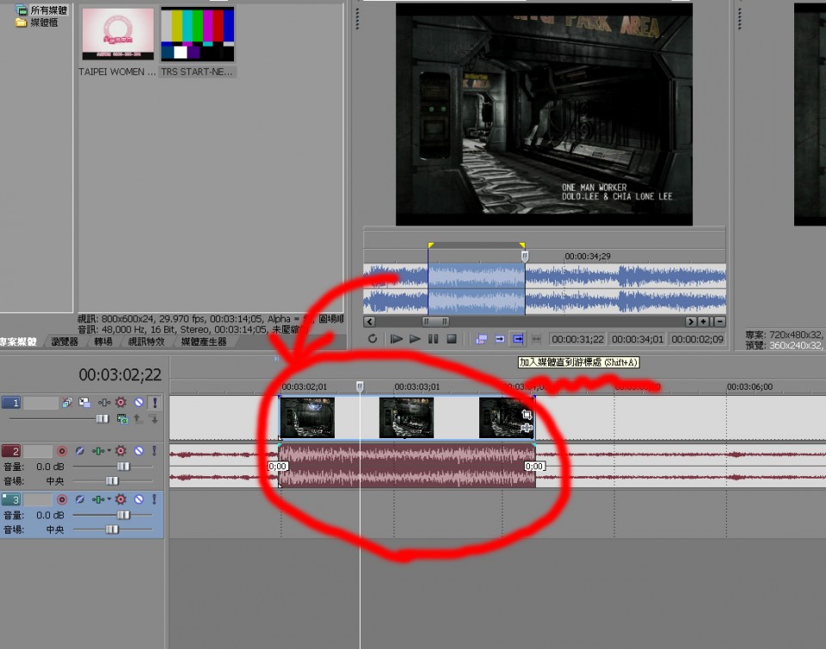Open the 視訊特效 tab
826x649 pixels.
pos(145,342)
